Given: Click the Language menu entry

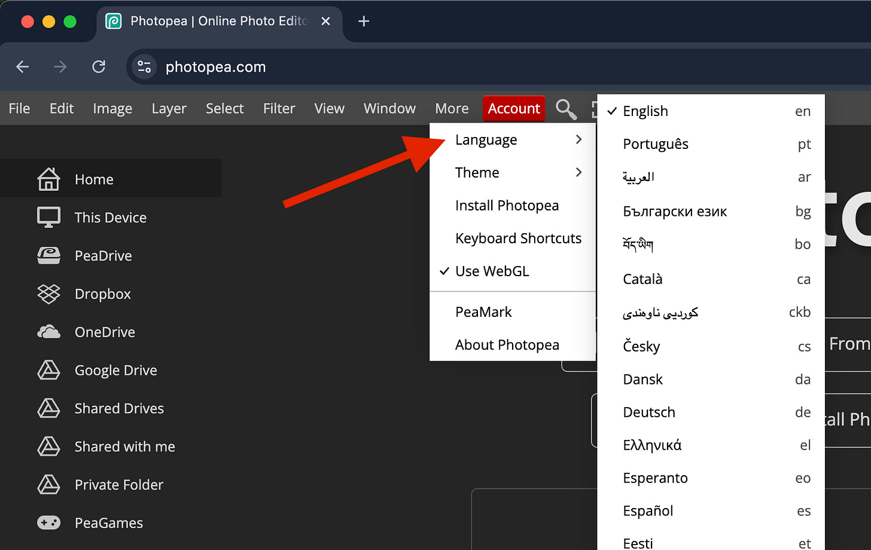Looking at the screenshot, I should tap(513, 139).
